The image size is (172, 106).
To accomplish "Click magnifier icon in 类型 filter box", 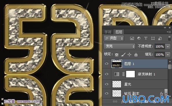I will click(x=107, y=38).
